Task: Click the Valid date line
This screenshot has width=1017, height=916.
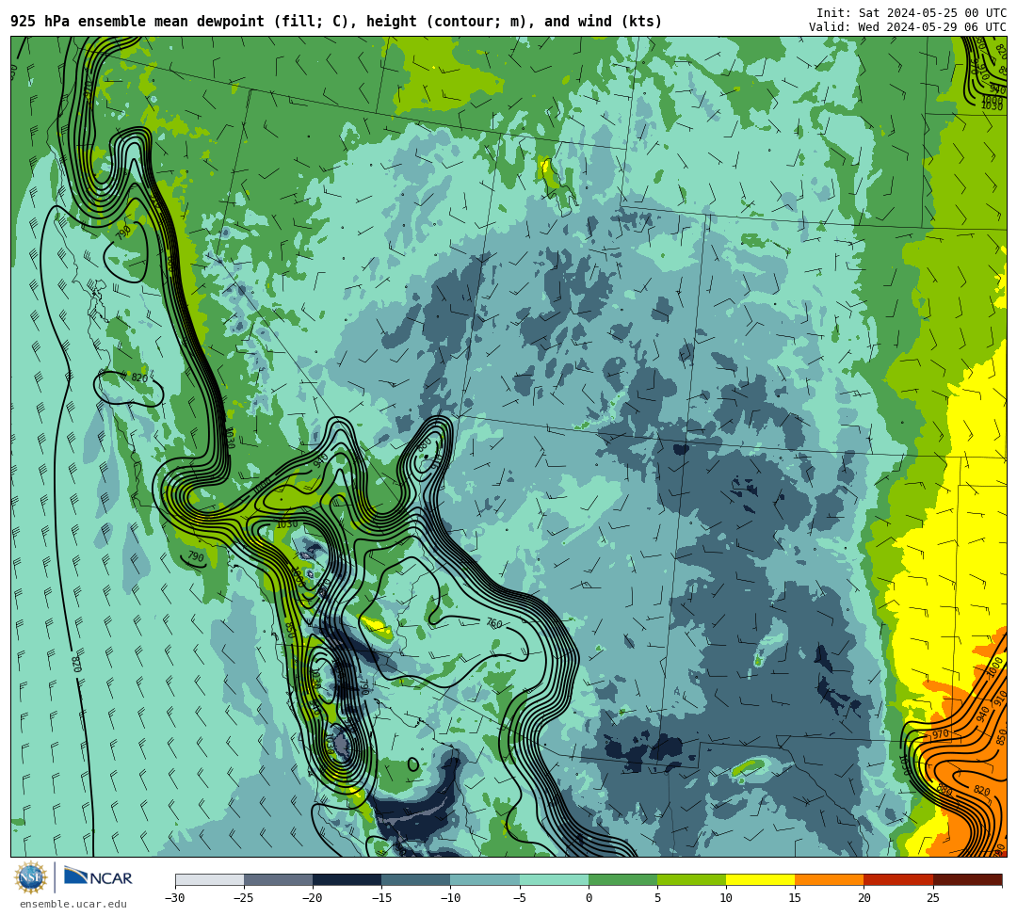Action: [x=908, y=26]
